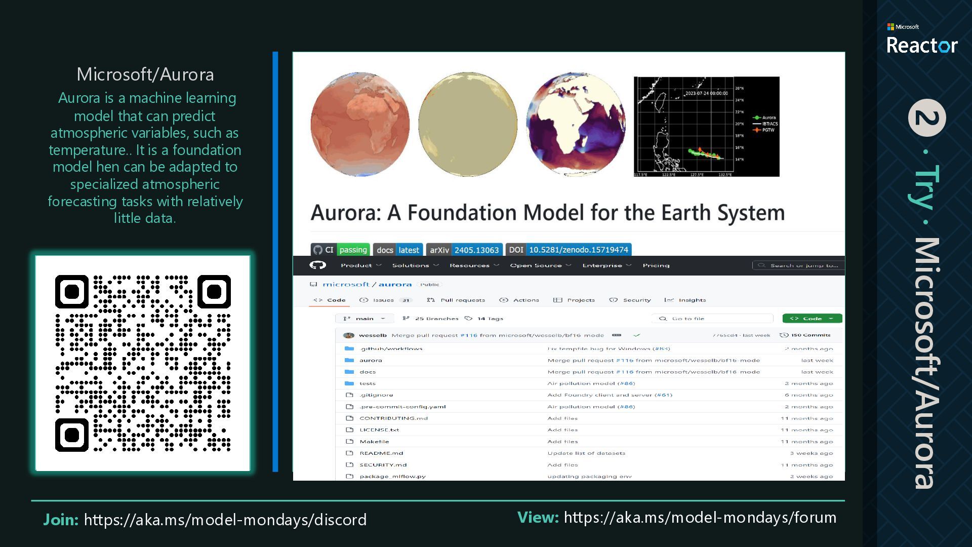
Task: Open the Enterprise dropdown
Action: pyautogui.click(x=606, y=265)
